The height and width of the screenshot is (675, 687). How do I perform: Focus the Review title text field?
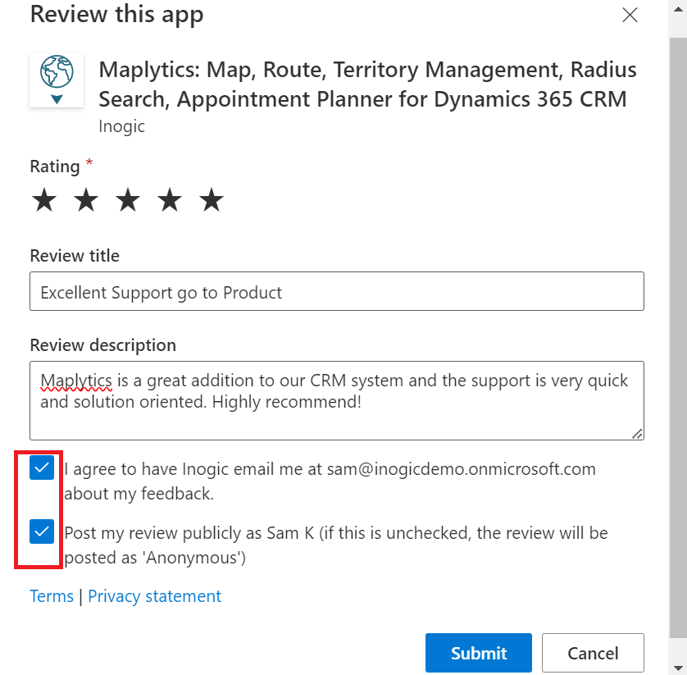tap(336, 292)
